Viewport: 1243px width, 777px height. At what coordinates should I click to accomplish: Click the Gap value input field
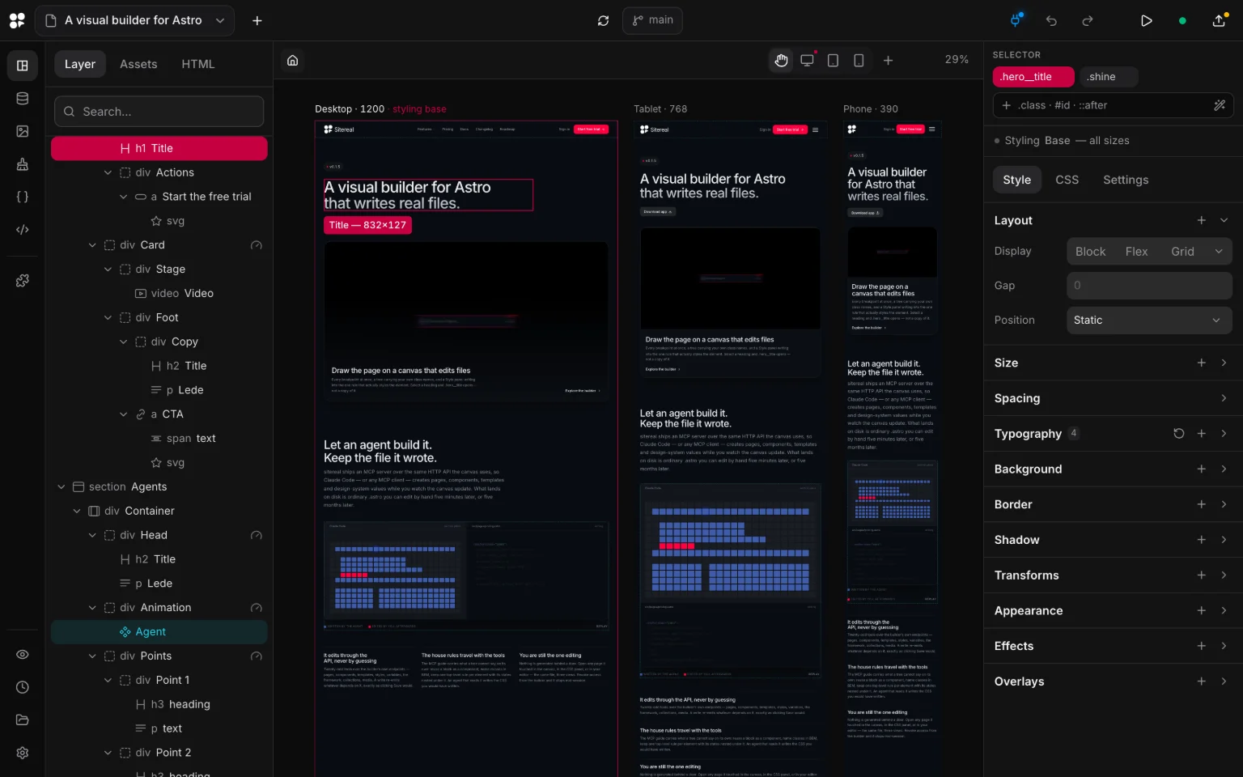point(1149,286)
